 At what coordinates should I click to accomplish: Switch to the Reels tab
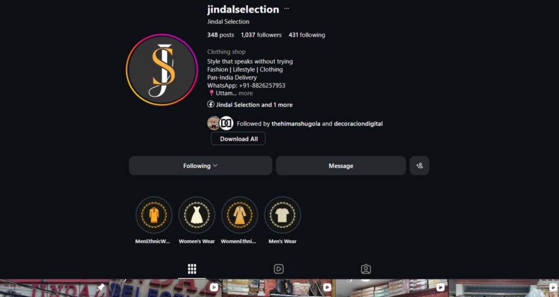point(279,269)
